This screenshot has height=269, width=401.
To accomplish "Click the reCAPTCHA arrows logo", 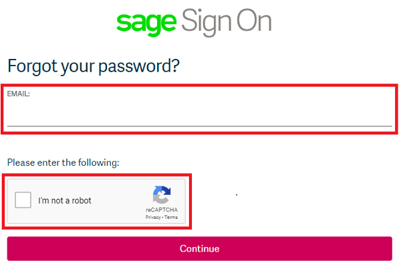I will (162, 195).
